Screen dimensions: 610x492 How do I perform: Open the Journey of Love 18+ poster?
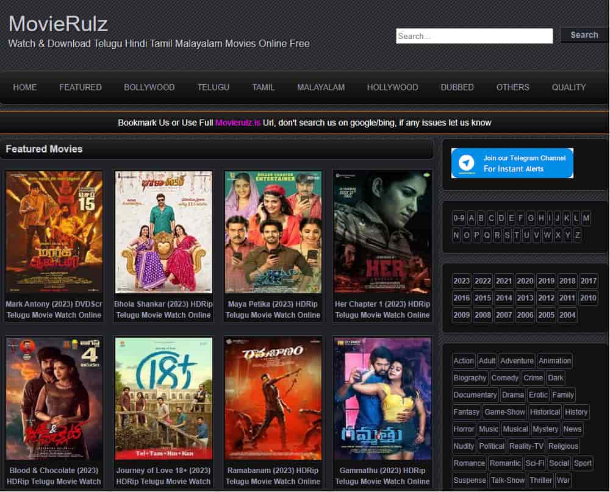(163, 398)
